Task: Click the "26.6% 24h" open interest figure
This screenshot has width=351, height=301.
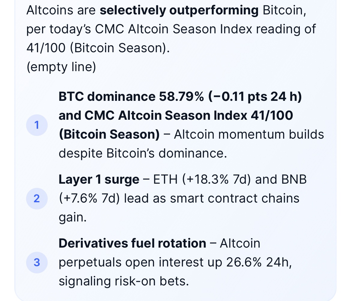Action: pos(259,262)
